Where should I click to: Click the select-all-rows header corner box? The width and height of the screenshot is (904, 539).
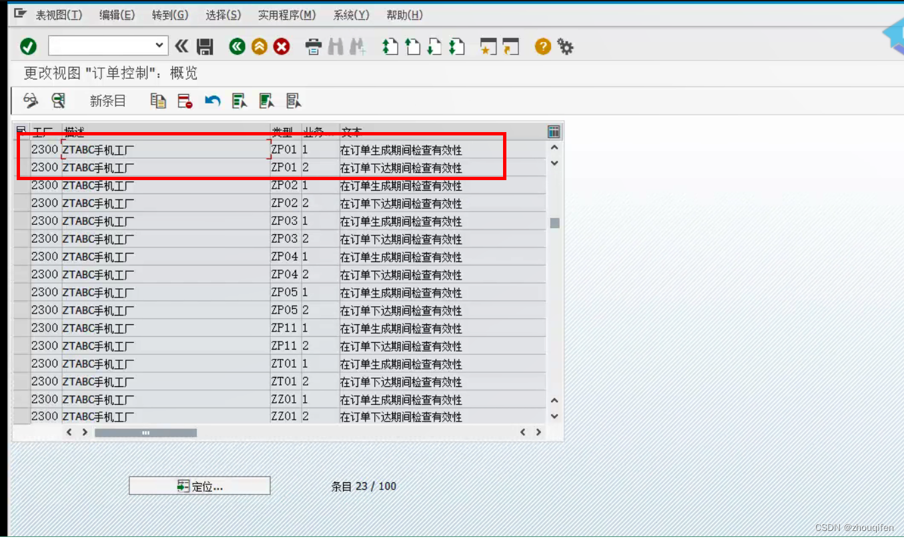point(21,131)
